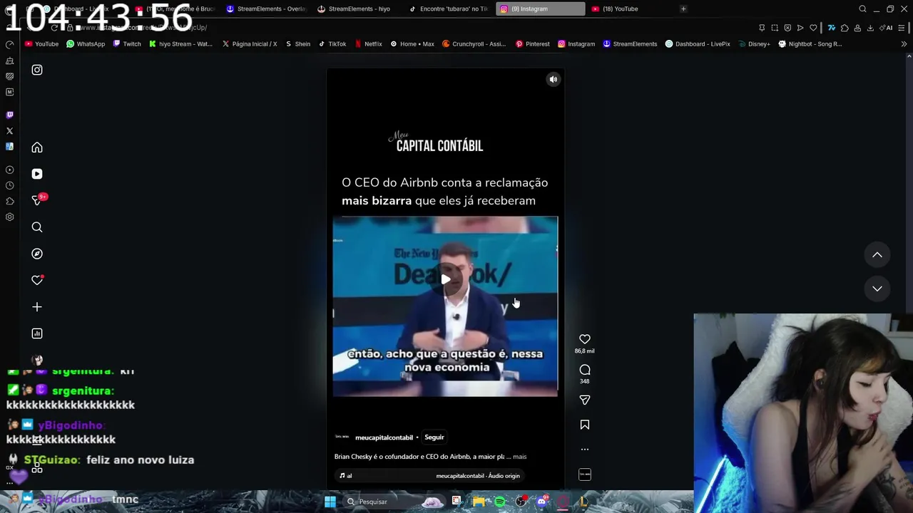Open the Explore compass icon
The height and width of the screenshot is (513, 913).
(37, 254)
